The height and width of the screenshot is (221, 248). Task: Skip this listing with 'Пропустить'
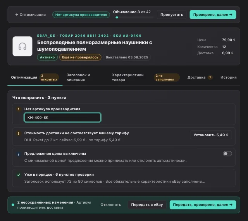point(172,15)
